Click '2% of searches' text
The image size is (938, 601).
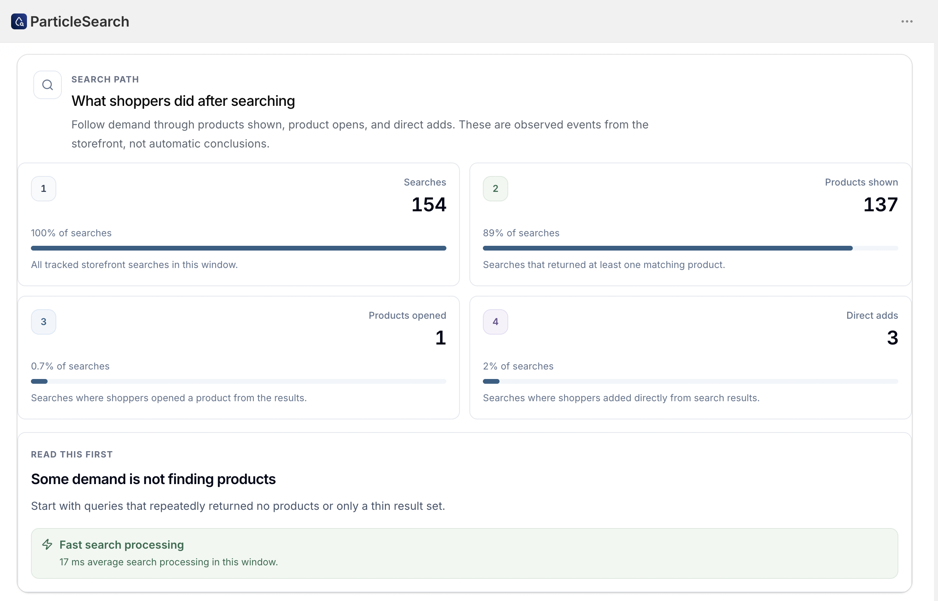(518, 366)
